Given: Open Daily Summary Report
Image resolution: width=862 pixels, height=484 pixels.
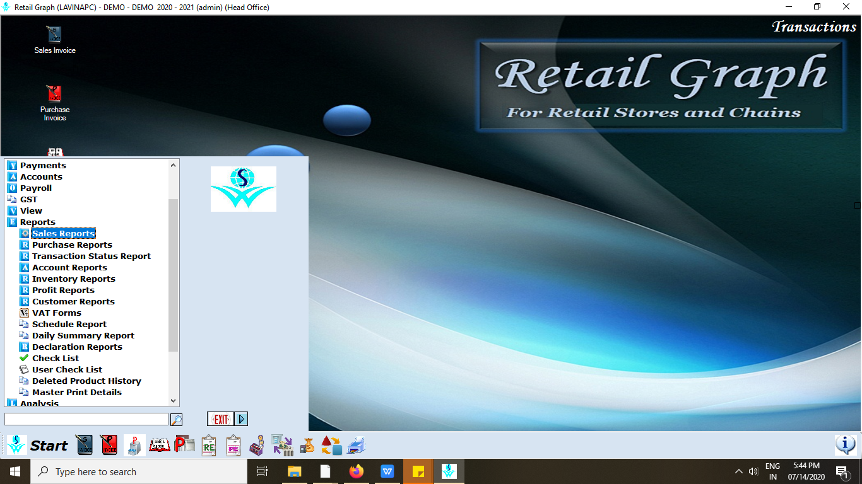Looking at the screenshot, I should (83, 335).
